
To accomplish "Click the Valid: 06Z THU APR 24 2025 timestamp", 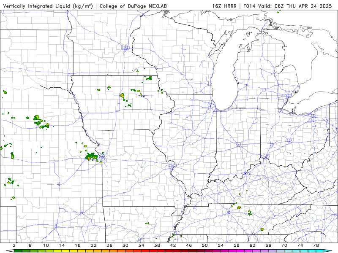I will (x=295, y=6).
